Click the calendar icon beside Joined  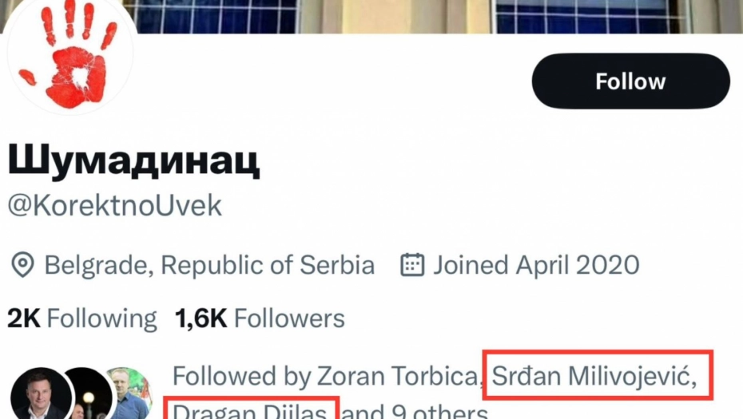coord(411,265)
